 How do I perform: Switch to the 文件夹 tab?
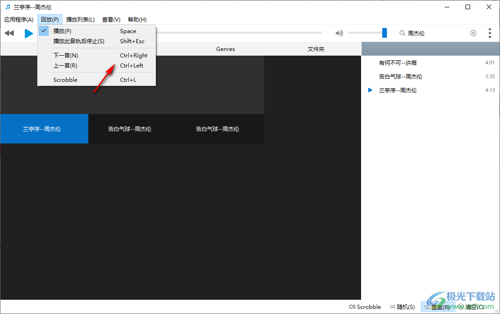[x=316, y=49]
